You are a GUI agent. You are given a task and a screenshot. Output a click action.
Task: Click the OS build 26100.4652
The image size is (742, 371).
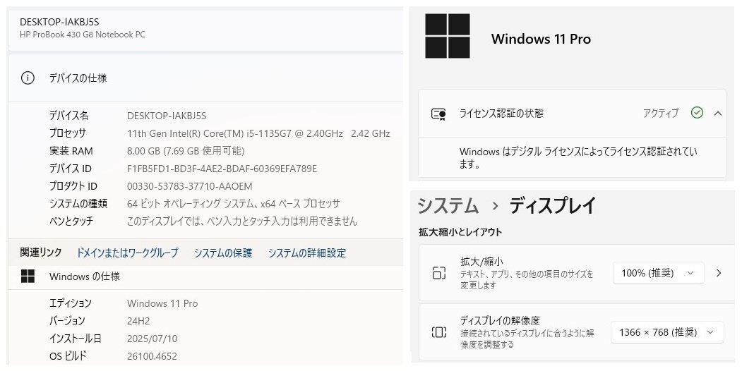(x=152, y=356)
